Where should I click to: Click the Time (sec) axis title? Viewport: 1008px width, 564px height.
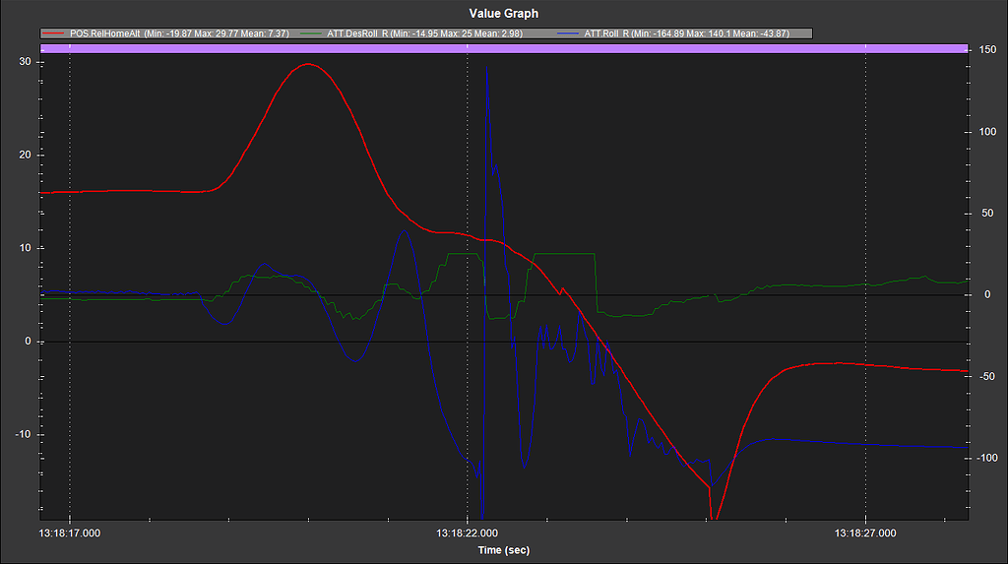[504, 550]
